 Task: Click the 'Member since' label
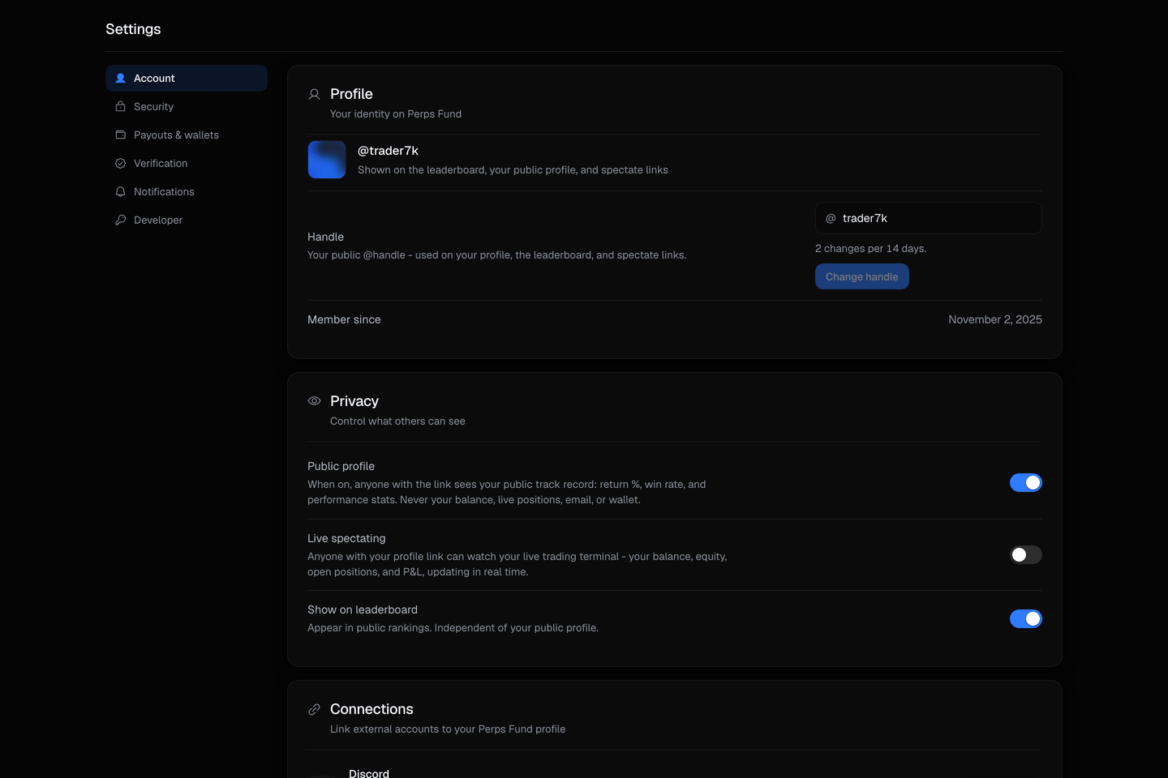coord(344,320)
